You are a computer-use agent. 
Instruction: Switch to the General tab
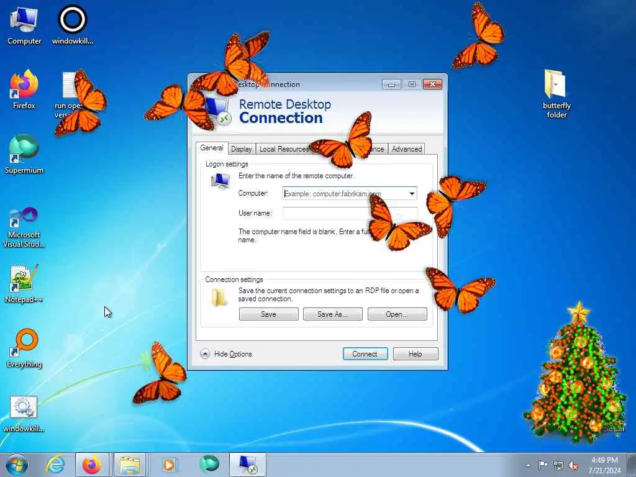211,148
